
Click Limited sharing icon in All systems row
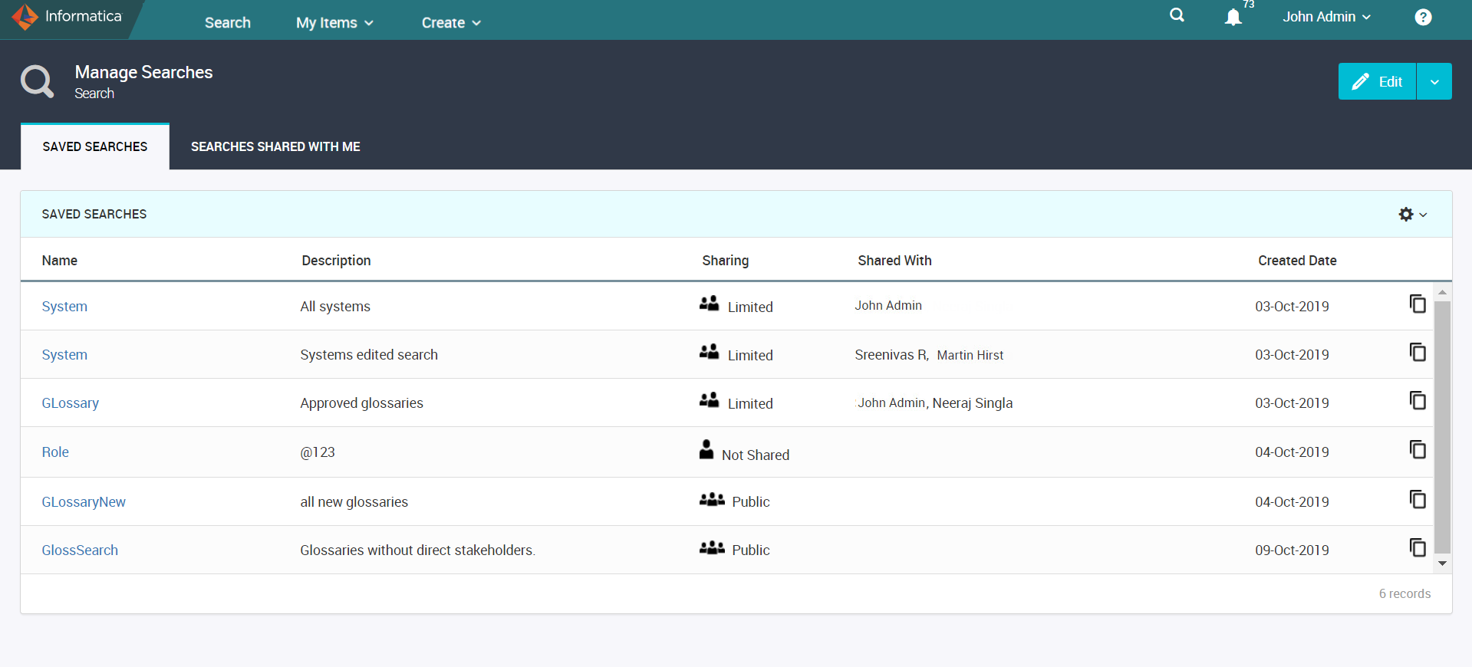(709, 303)
